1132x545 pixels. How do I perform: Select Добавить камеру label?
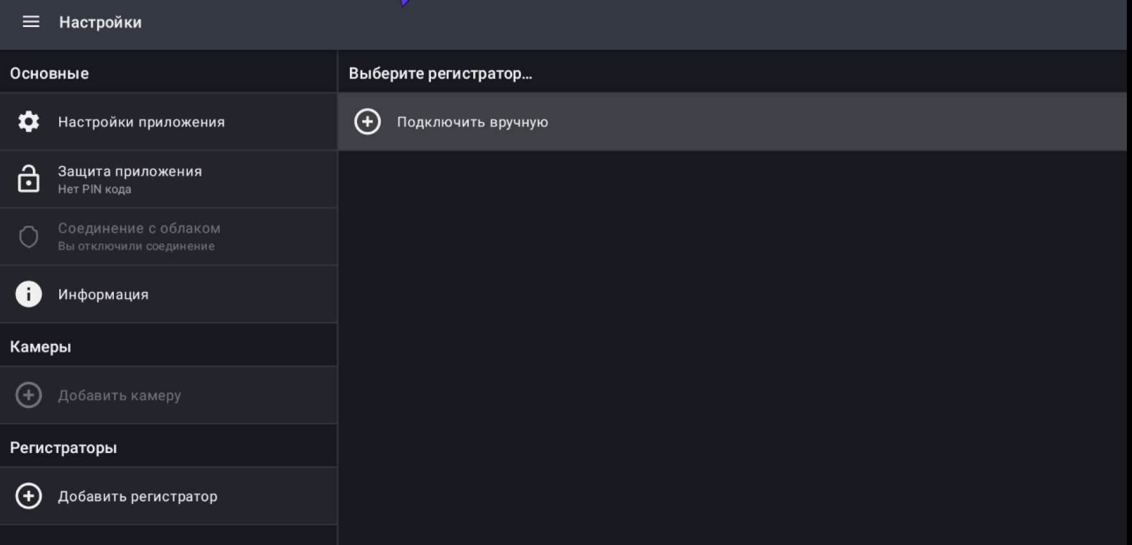120,395
